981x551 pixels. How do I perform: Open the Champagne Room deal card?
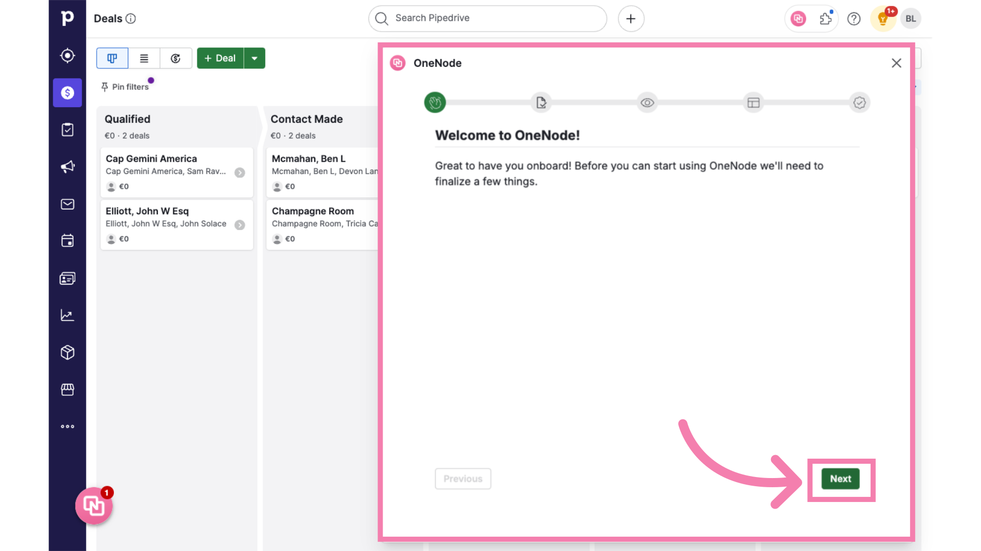click(322, 224)
